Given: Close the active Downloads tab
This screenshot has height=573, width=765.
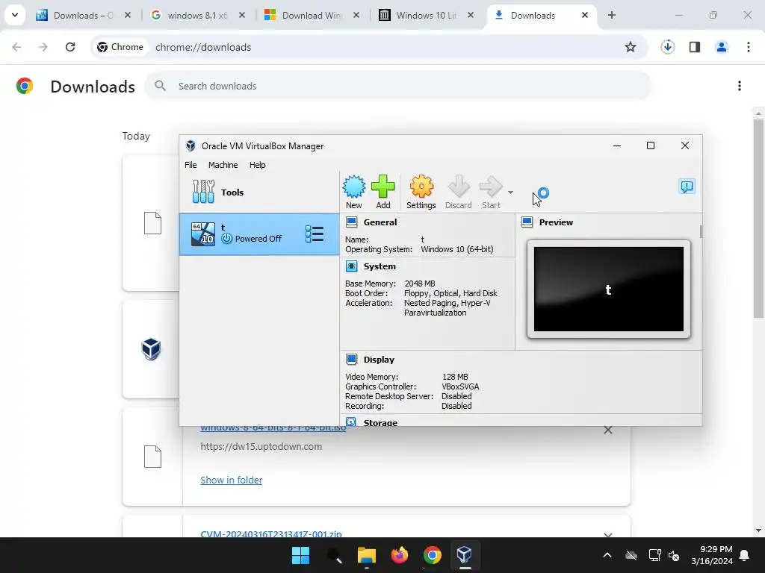Looking at the screenshot, I should coord(584,15).
